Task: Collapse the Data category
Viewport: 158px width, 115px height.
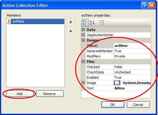Action: pos(83,30)
